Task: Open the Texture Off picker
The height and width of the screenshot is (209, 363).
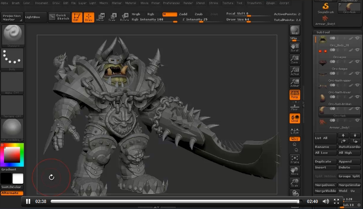Action: click(x=12, y=107)
